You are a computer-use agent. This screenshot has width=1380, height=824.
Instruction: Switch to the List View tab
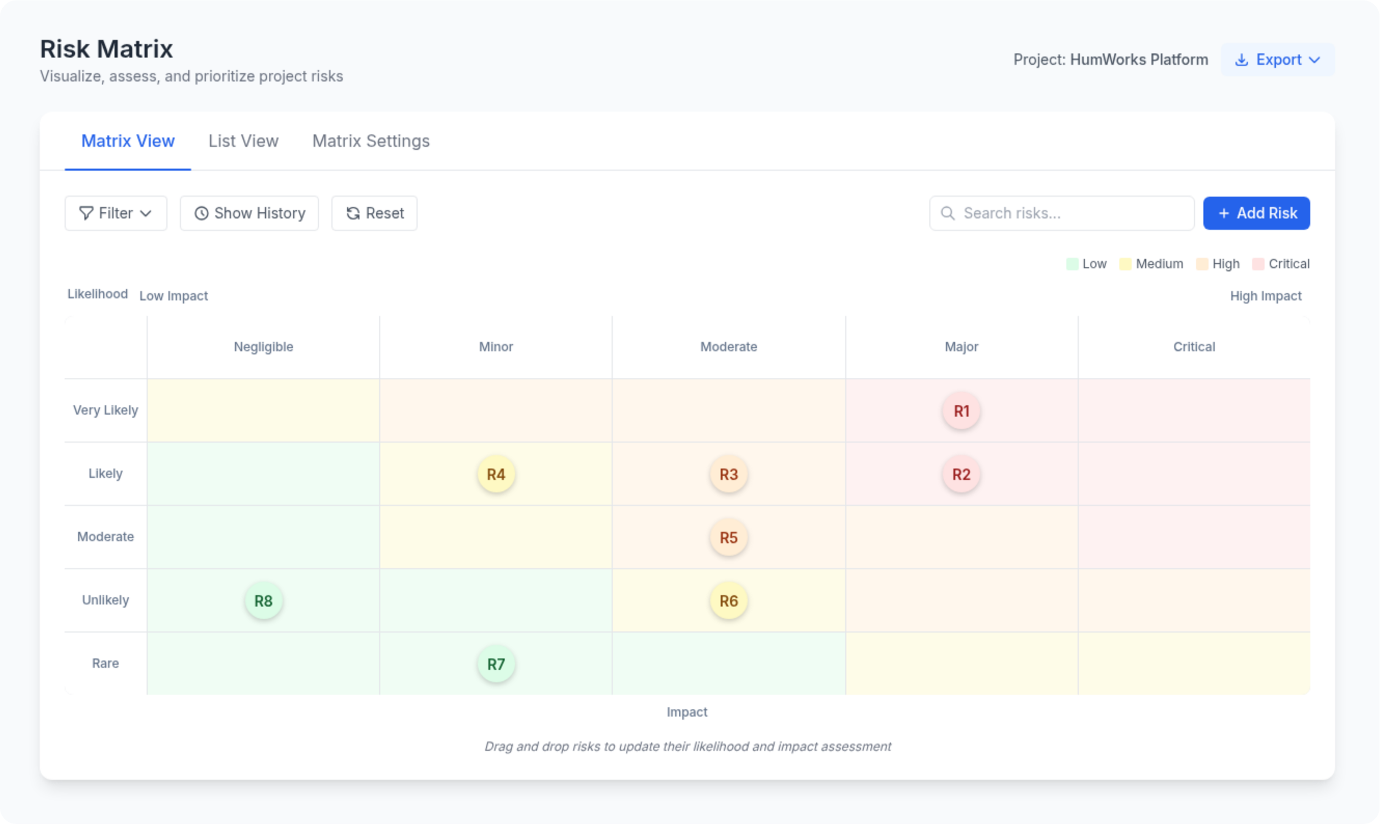tap(243, 141)
